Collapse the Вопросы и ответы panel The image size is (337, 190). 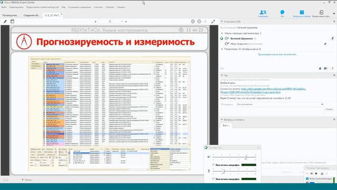222,120
